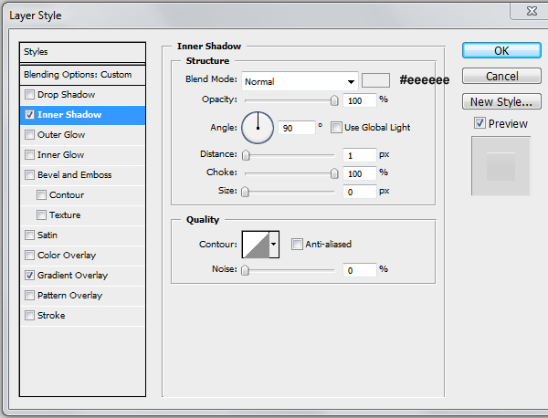Enable the Texture sub-option checkbox
Screen dimensions: 548x418
(x=42, y=214)
